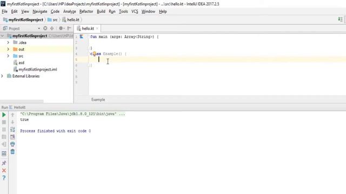Click Up the stack trace arrow
346x194 pixels.
[x=12, y=115]
